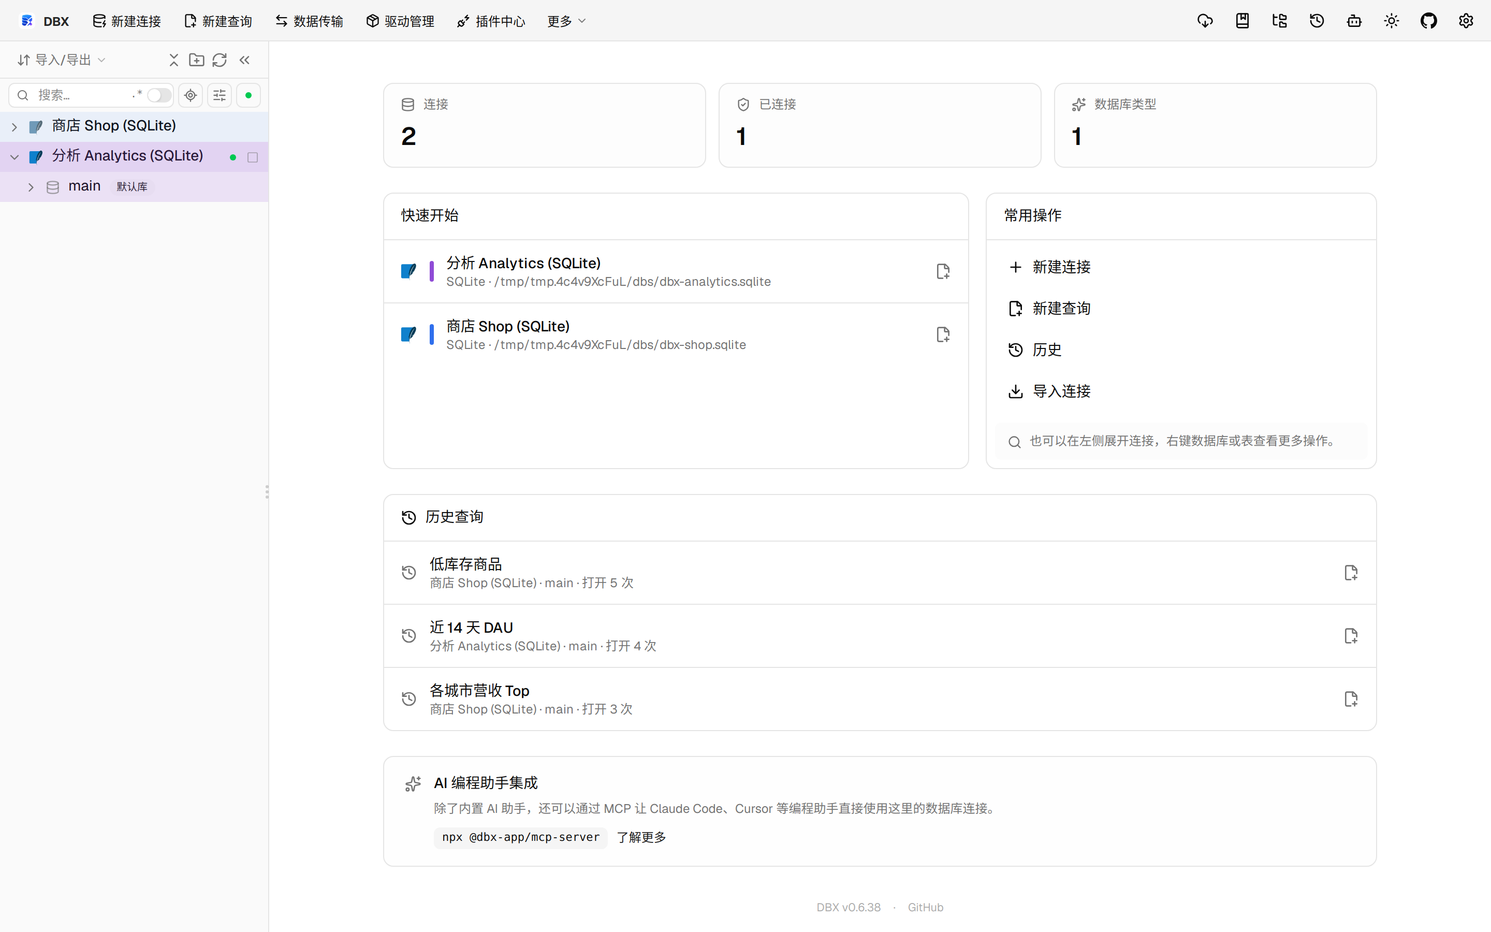1491x932 pixels.
Task: Open the 更多 menu dropdown
Action: [566, 21]
